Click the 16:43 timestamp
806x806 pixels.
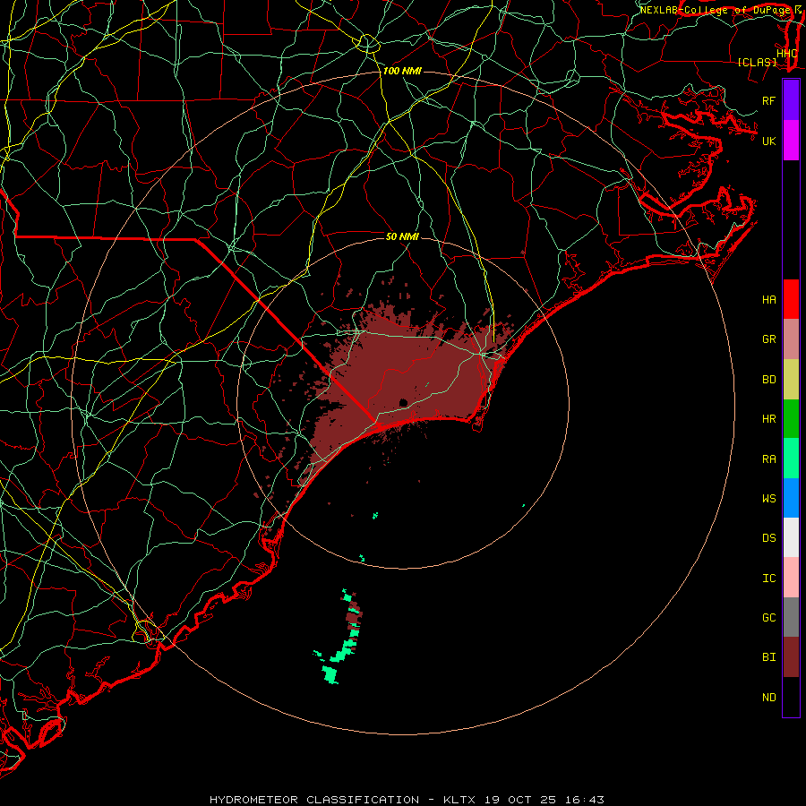pyautogui.click(x=586, y=800)
